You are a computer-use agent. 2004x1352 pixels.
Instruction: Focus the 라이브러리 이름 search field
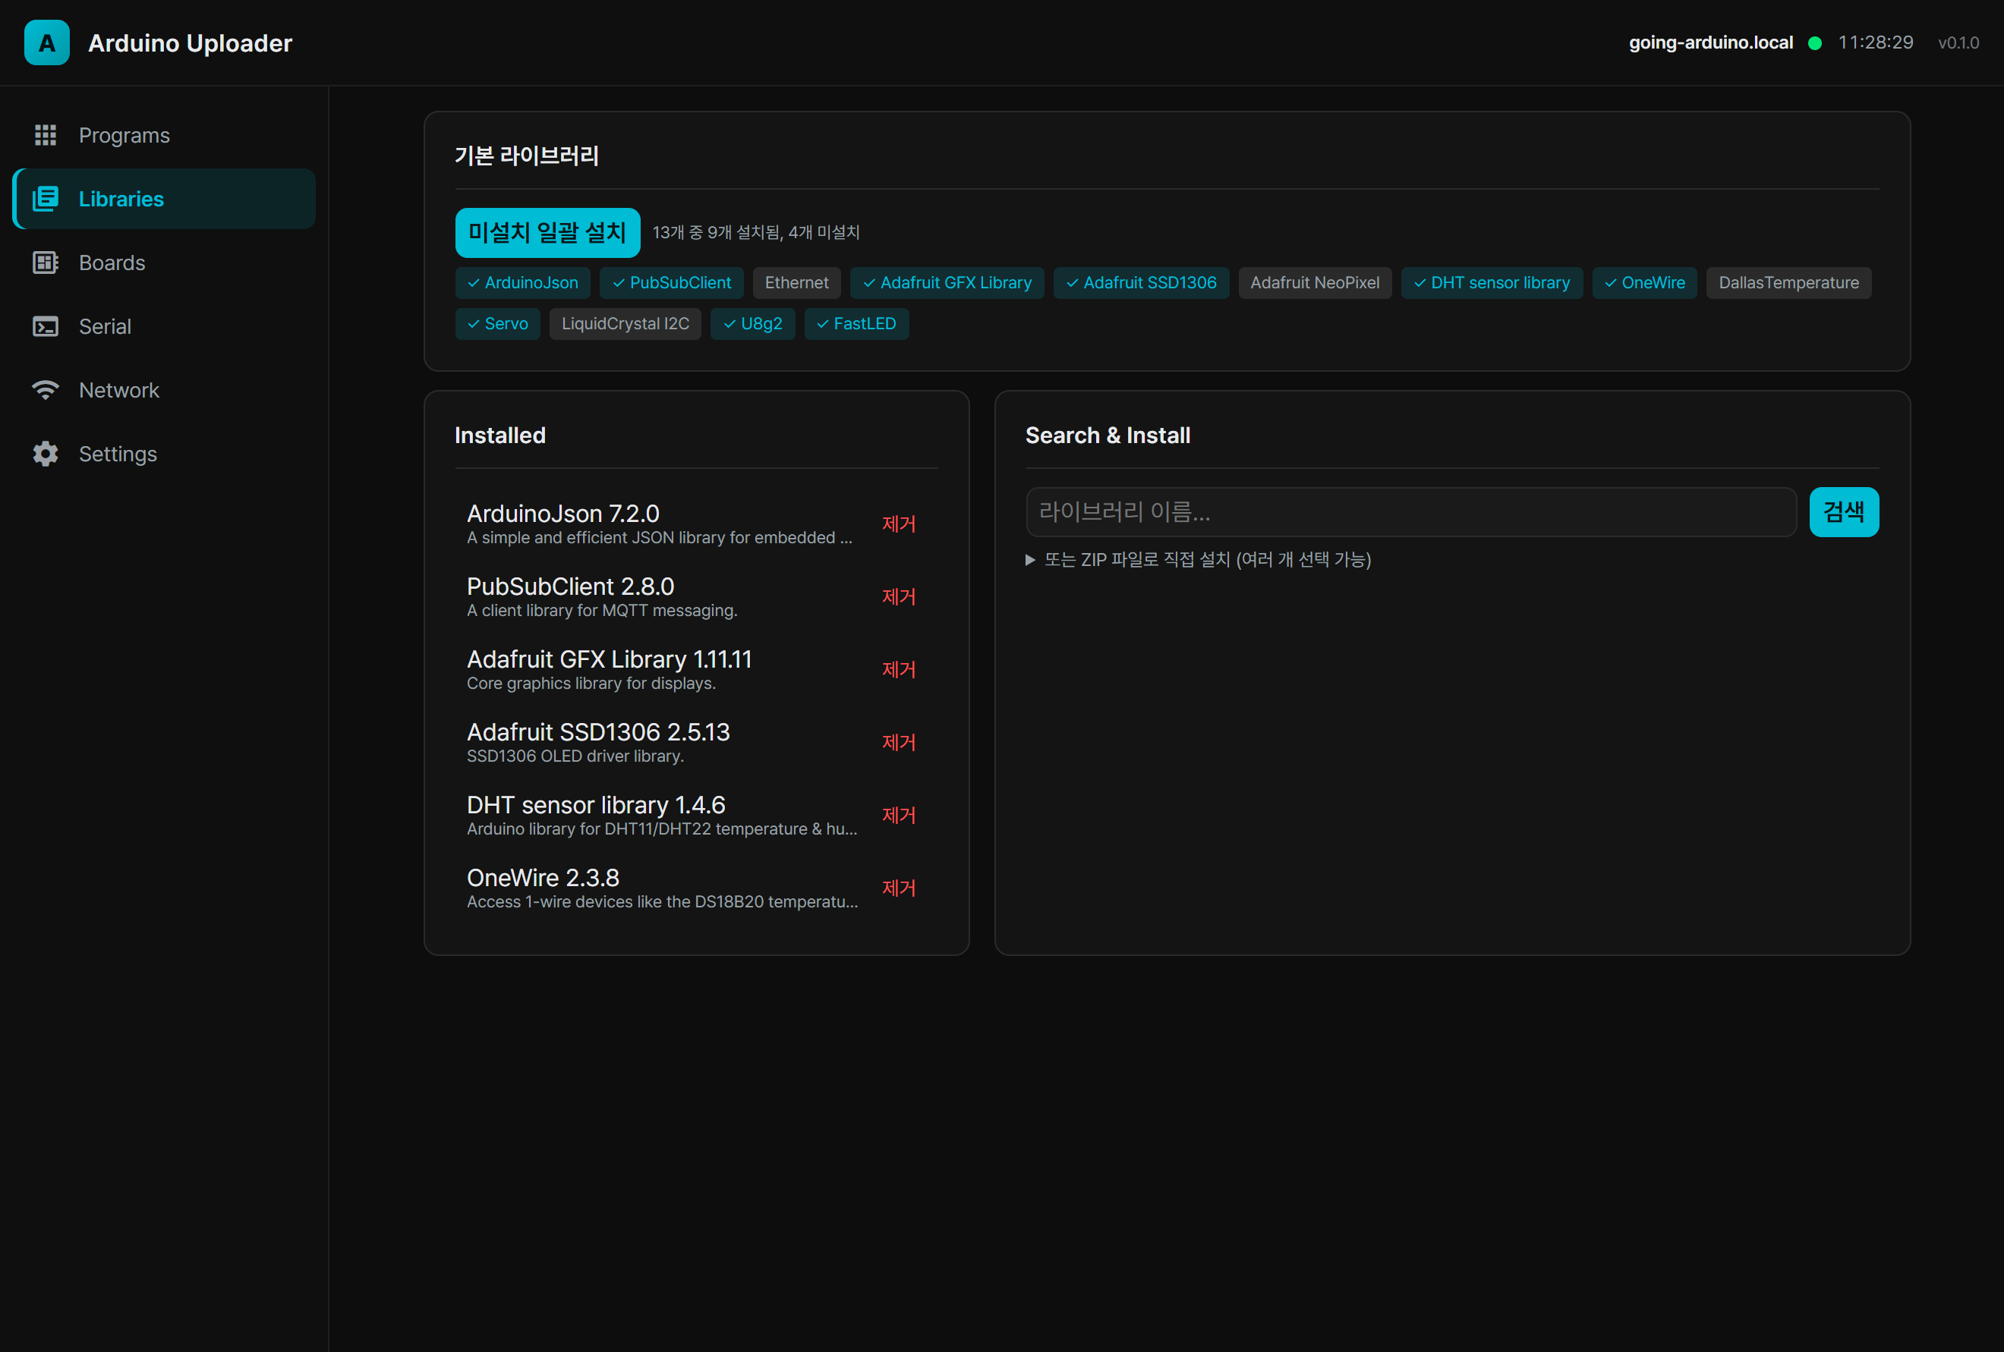[x=1410, y=512]
